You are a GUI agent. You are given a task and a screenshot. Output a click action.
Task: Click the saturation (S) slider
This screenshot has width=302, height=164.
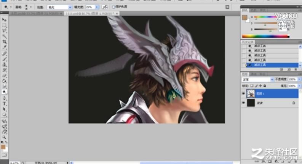[x=265, y=23]
